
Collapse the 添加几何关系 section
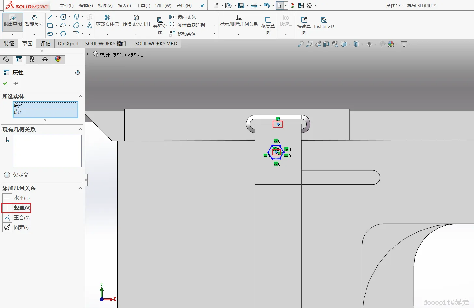coord(80,188)
